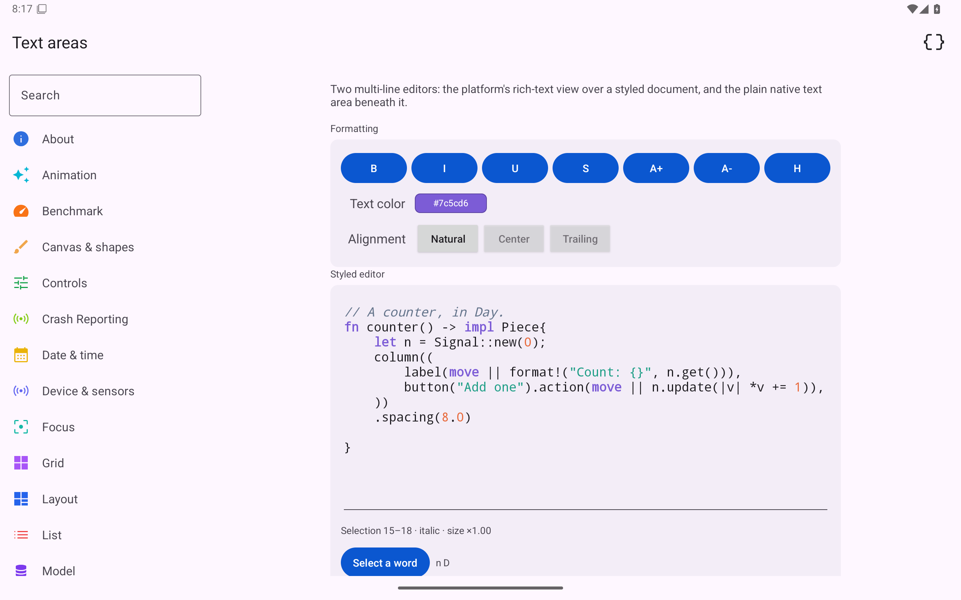Open Date & time page

click(105, 355)
